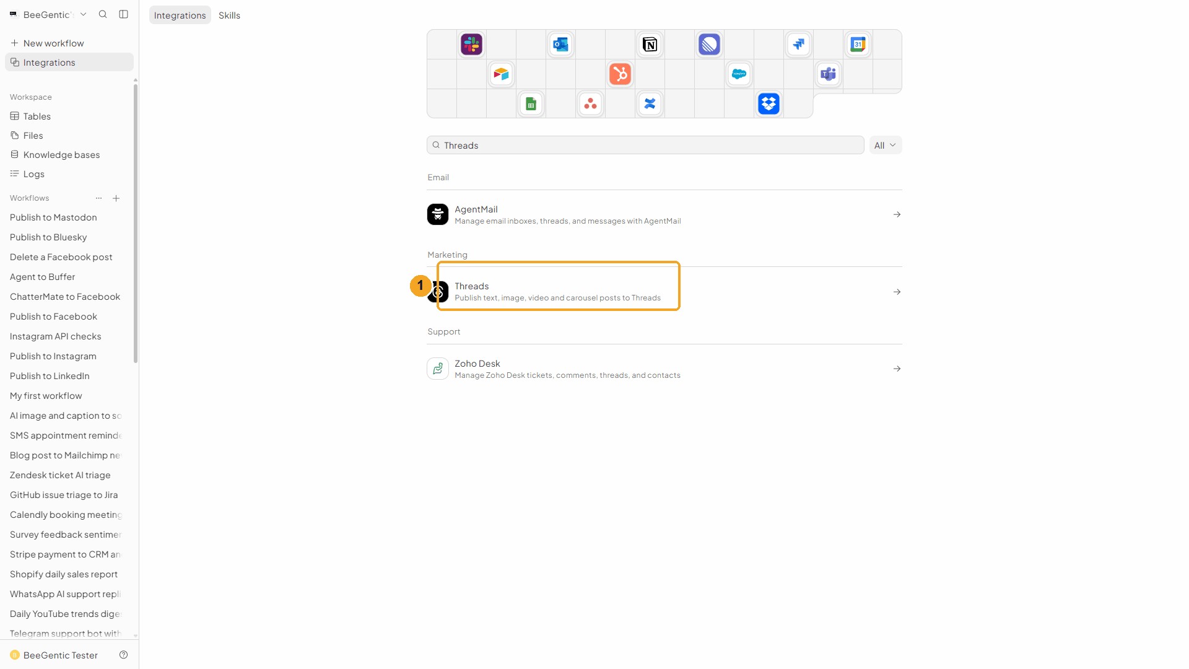Open Files in the Workspace section
This screenshot has width=1189, height=669.
pos(69,135)
